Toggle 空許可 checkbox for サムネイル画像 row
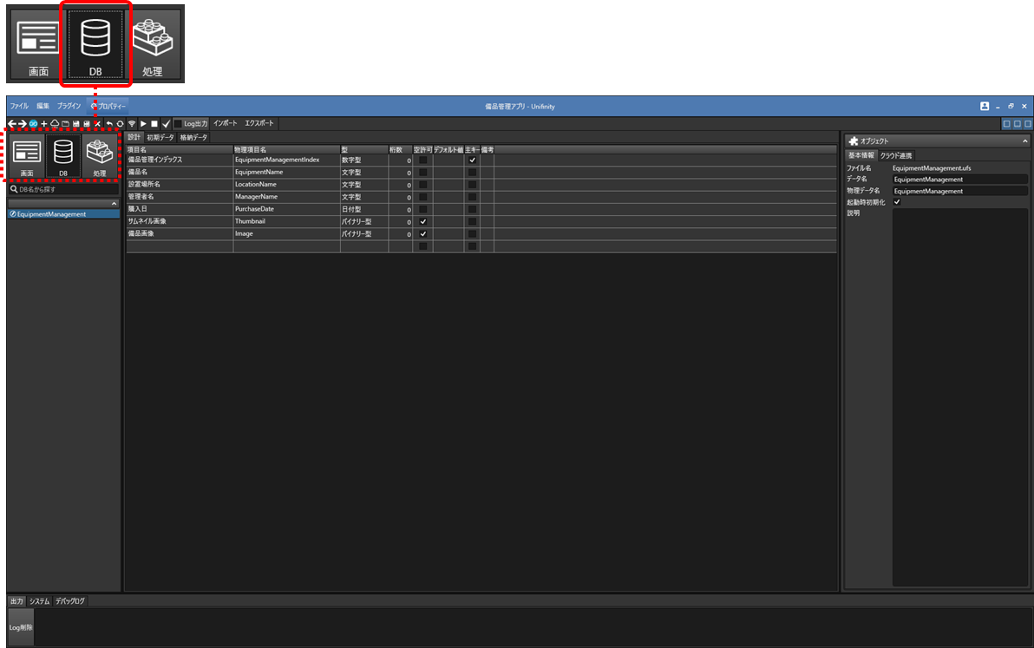The image size is (1034, 648). pos(422,221)
